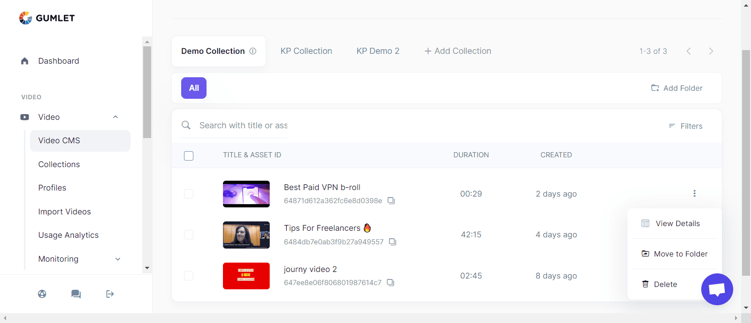The height and width of the screenshot is (323, 751).
Task: Toggle the select-all checkbox in table header
Action: point(189,156)
